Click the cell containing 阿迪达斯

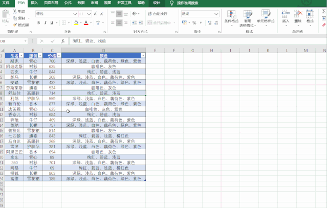(14, 66)
